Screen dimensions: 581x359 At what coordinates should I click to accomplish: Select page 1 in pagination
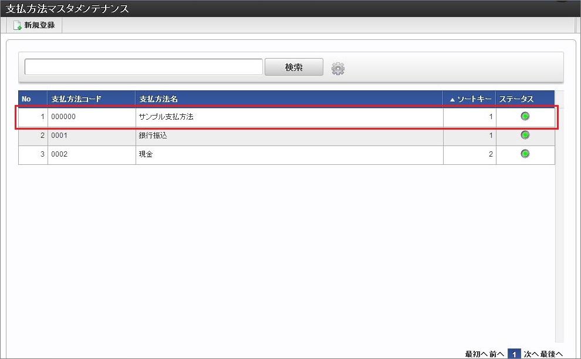(x=514, y=354)
